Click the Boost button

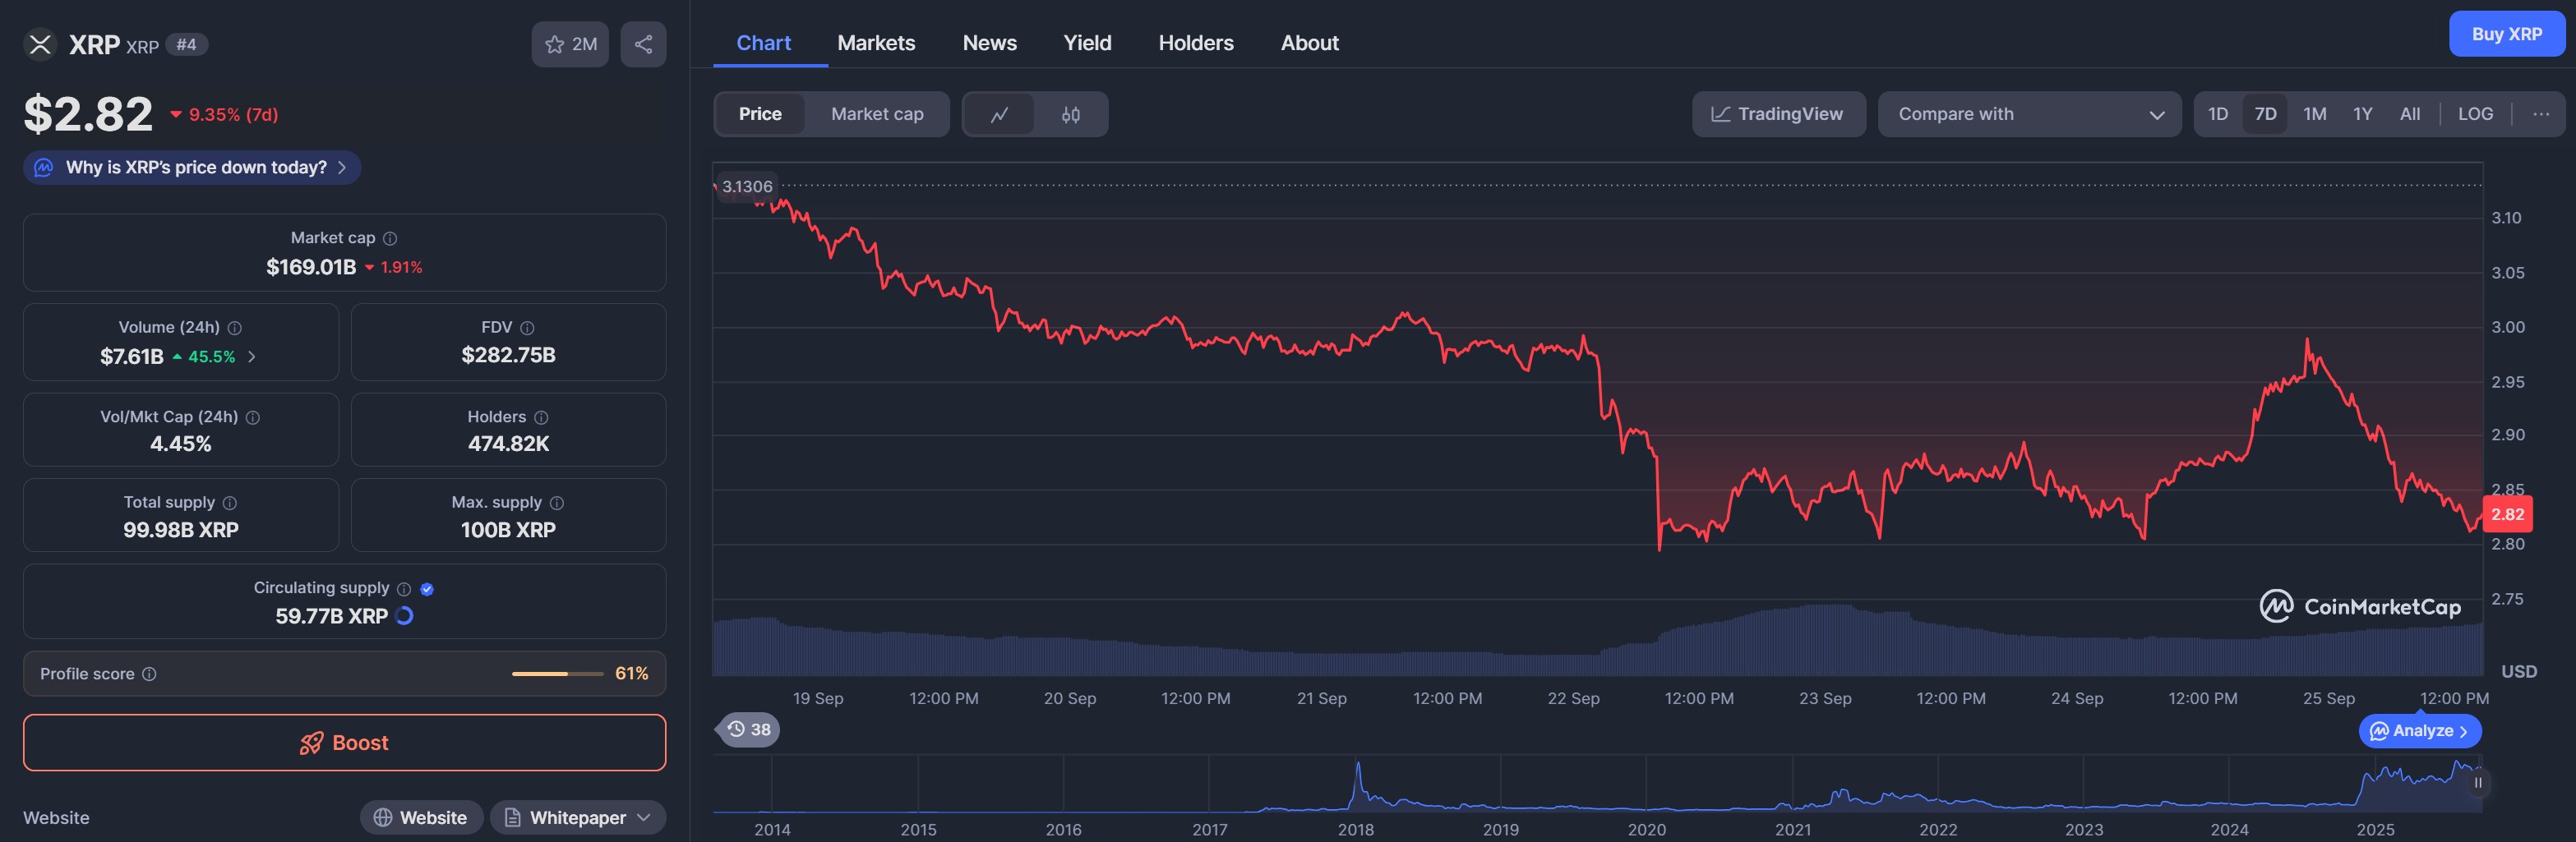click(x=344, y=742)
